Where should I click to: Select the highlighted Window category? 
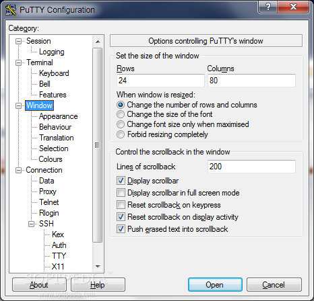(x=39, y=105)
